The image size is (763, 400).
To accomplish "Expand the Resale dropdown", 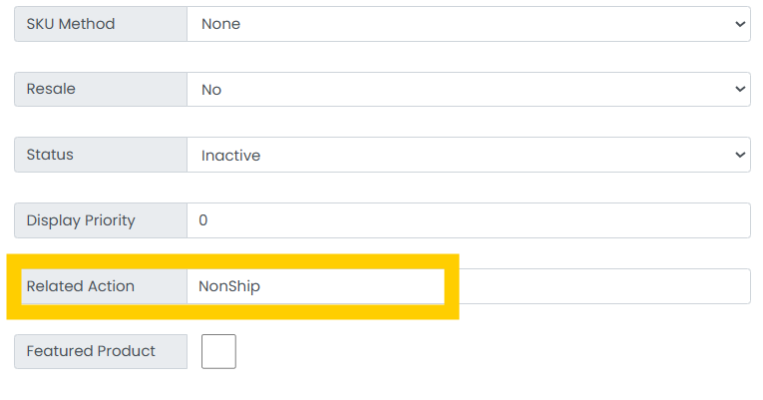I will [x=468, y=90].
